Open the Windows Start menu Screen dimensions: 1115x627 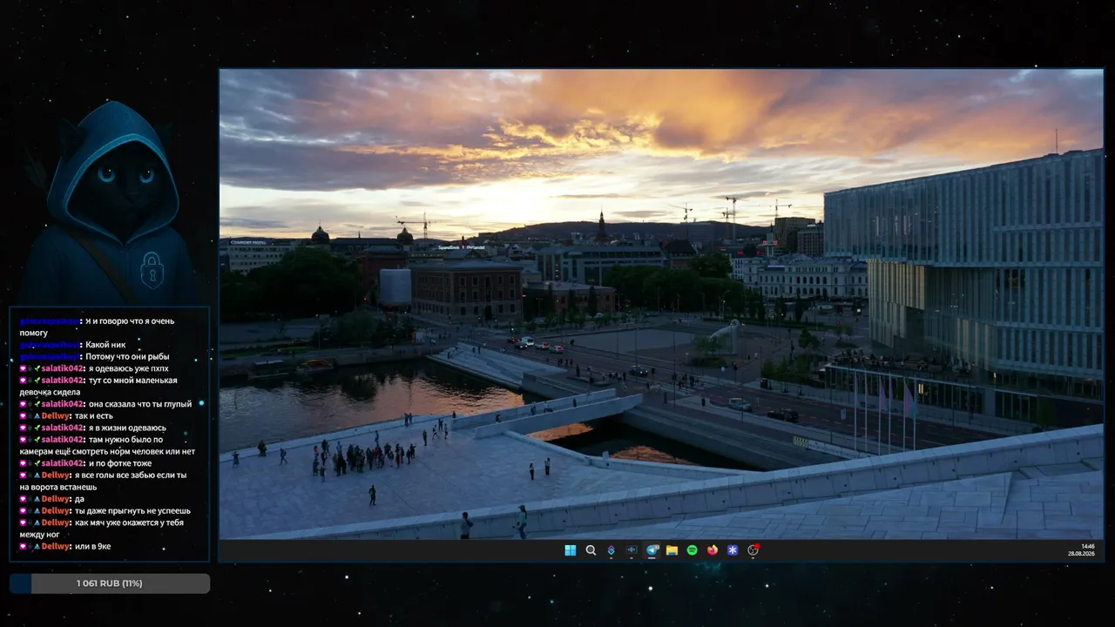pos(570,550)
